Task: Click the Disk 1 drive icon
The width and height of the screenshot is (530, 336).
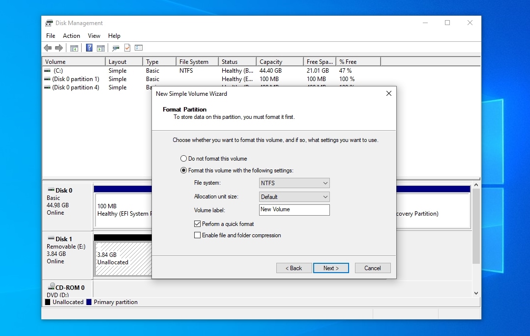Action: click(x=51, y=238)
